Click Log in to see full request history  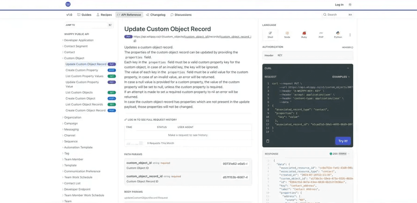pyautogui.click(x=151, y=120)
